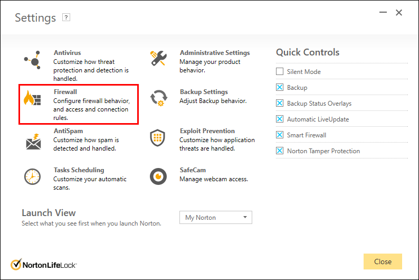The image size is (419, 280).
Task: Open the Backup Settings sync icon
Action: pos(159,98)
